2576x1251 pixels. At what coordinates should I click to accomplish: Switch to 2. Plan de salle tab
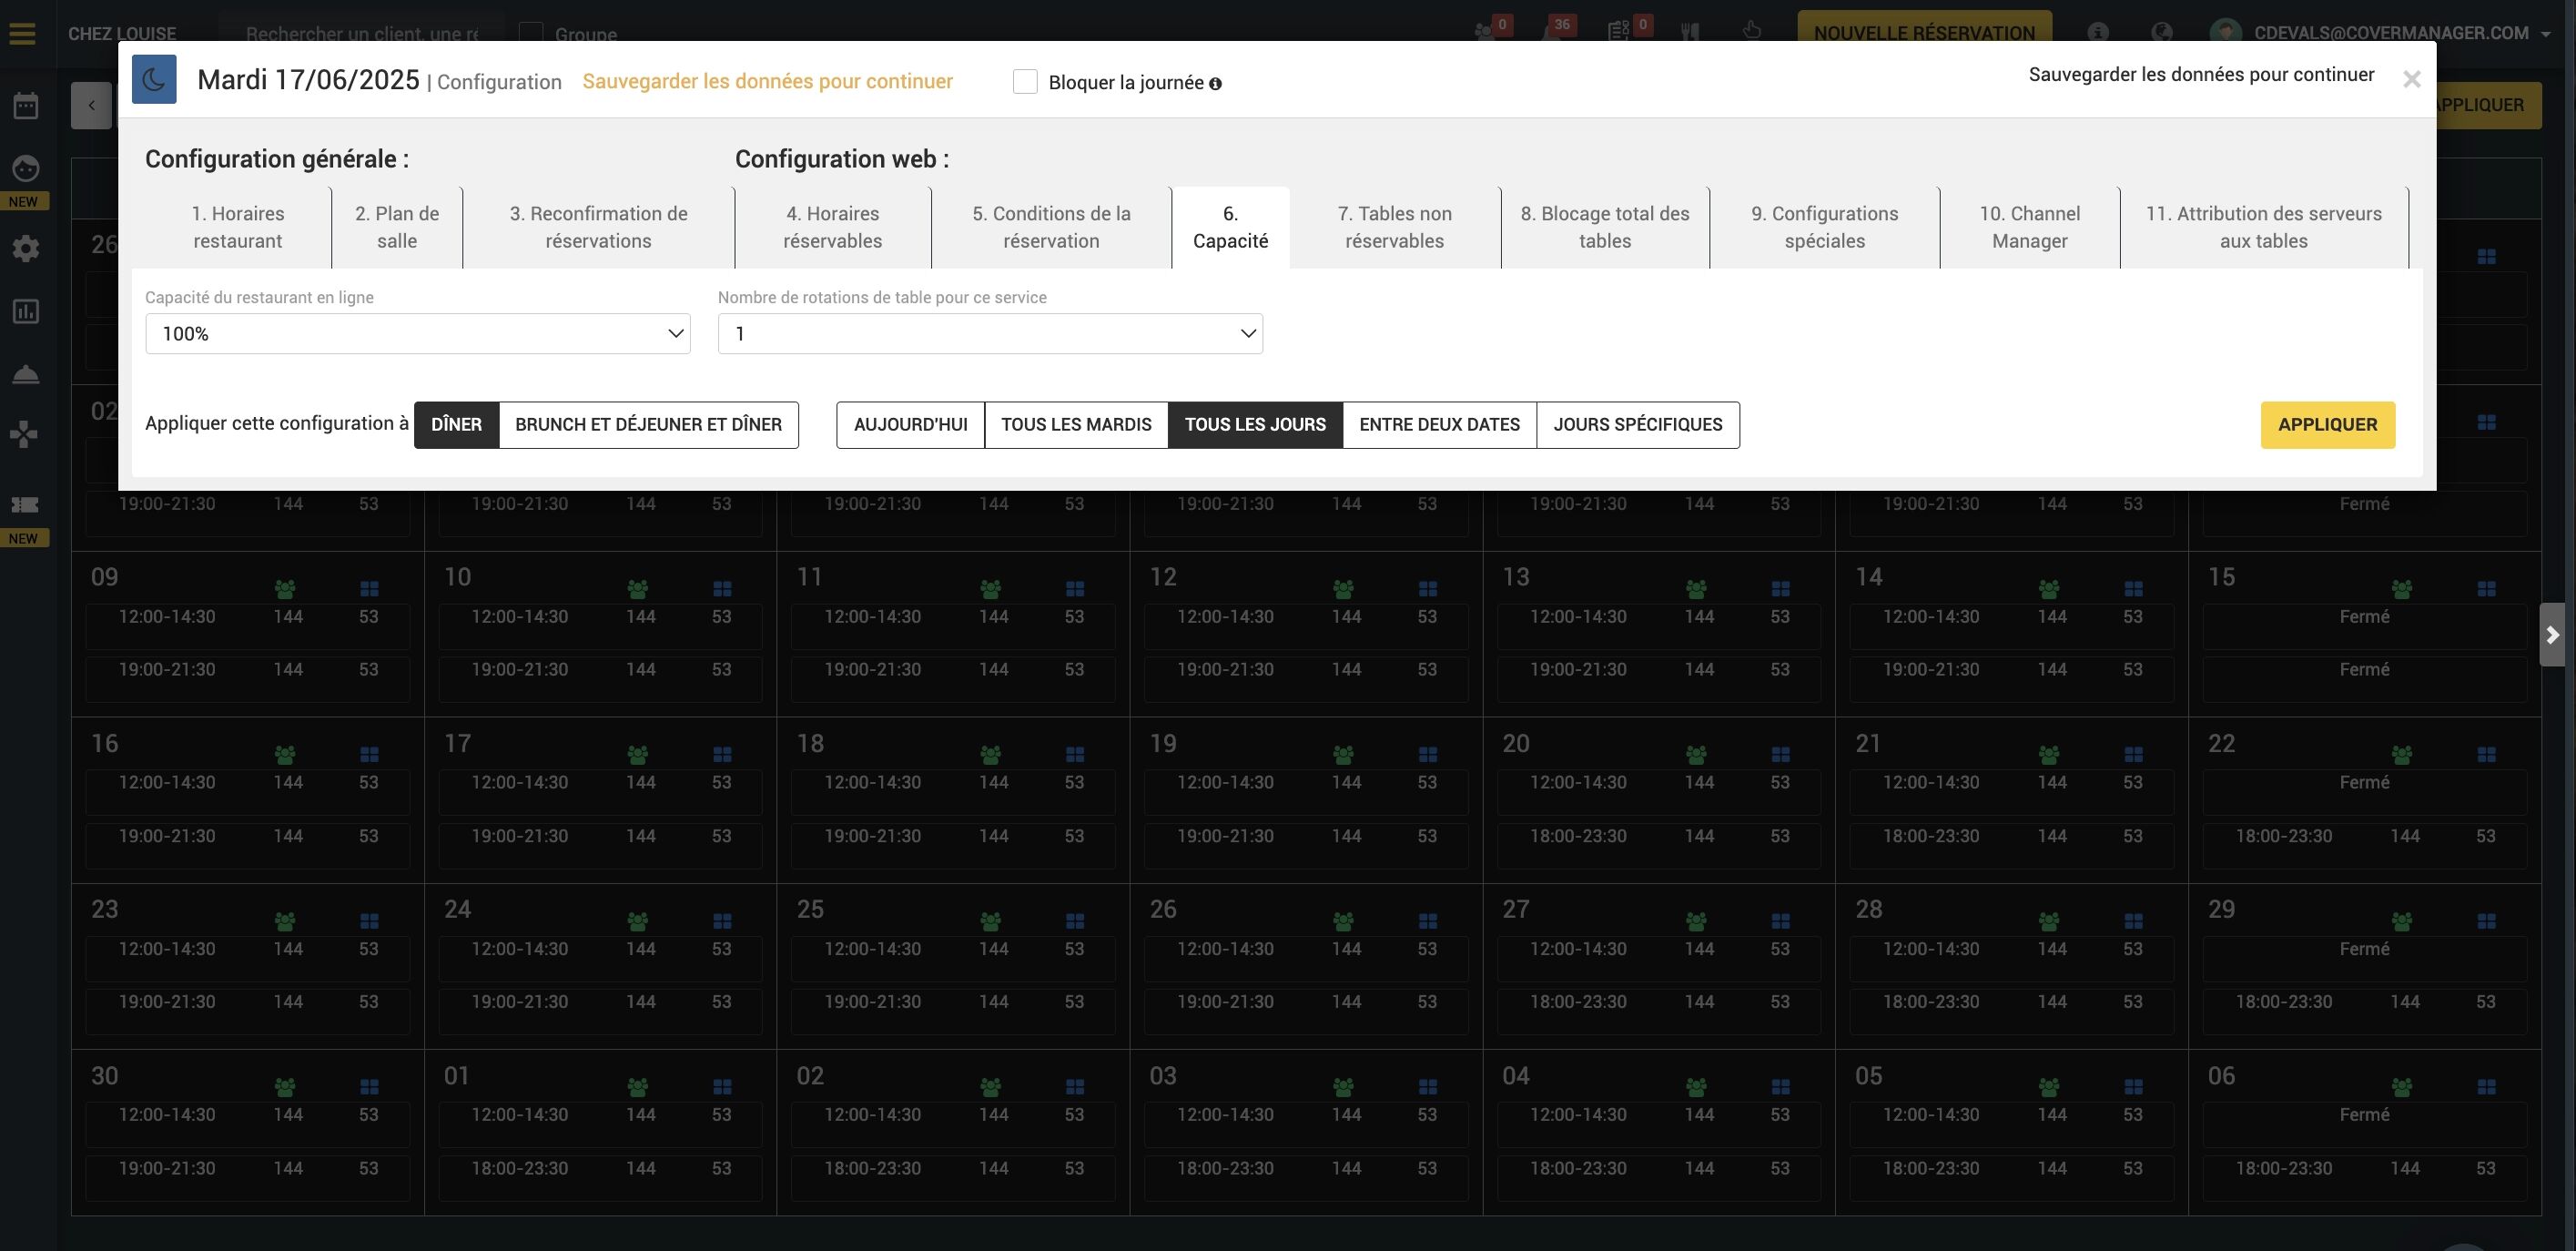[x=397, y=227]
